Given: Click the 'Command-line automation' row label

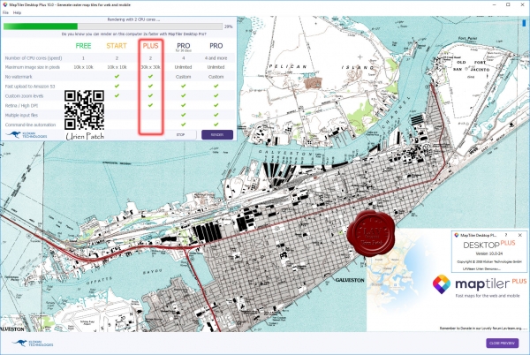Looking at the screenshot, I should click(30, 125).
